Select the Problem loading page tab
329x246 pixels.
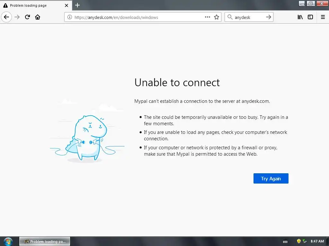click(36, 5)
